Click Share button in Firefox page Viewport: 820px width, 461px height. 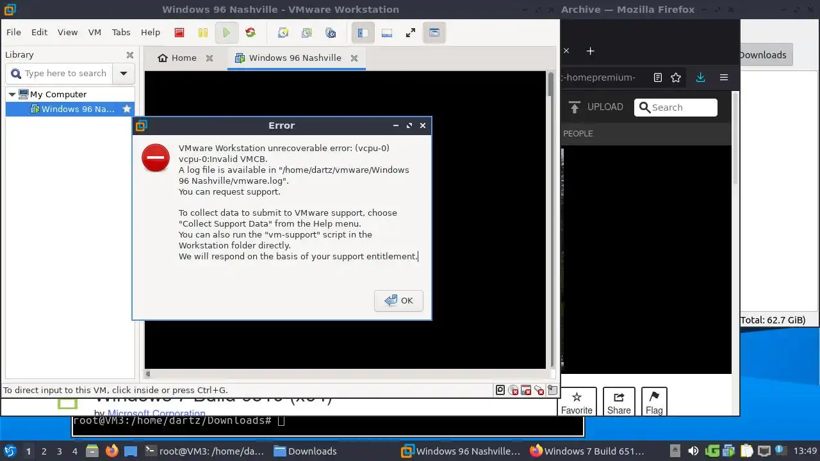click(x=619, y=403)
